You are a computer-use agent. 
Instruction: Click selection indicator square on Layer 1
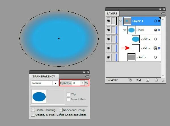[x=159, y=21]
